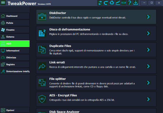The image size is (163, 113).
Task: Open Disco di deframmentazione via its chevron
Action: tap(149, 33)
